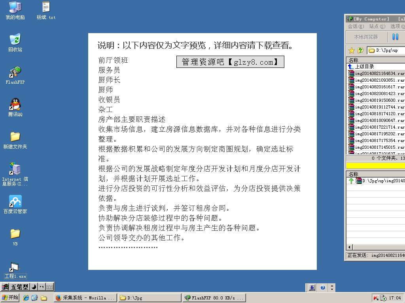This screenshot has height=303, width=405.
Task: Toggle the IME punctuation mode icon
Action: click(42, 286)
